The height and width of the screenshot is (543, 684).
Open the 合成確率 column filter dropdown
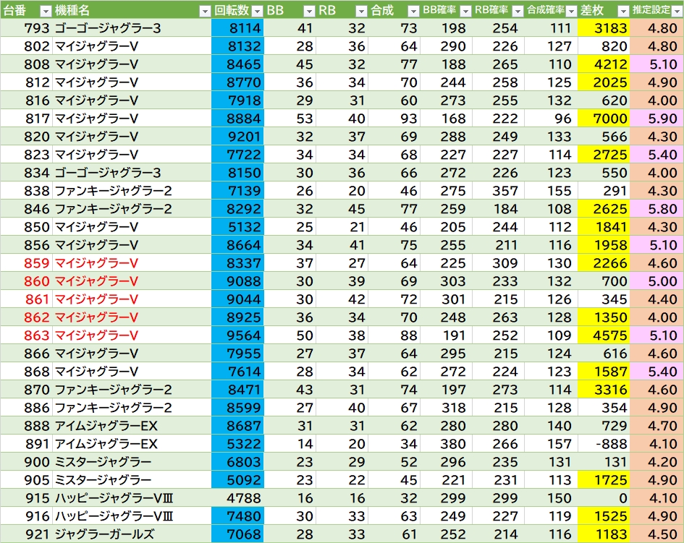(x=571, y=12)
